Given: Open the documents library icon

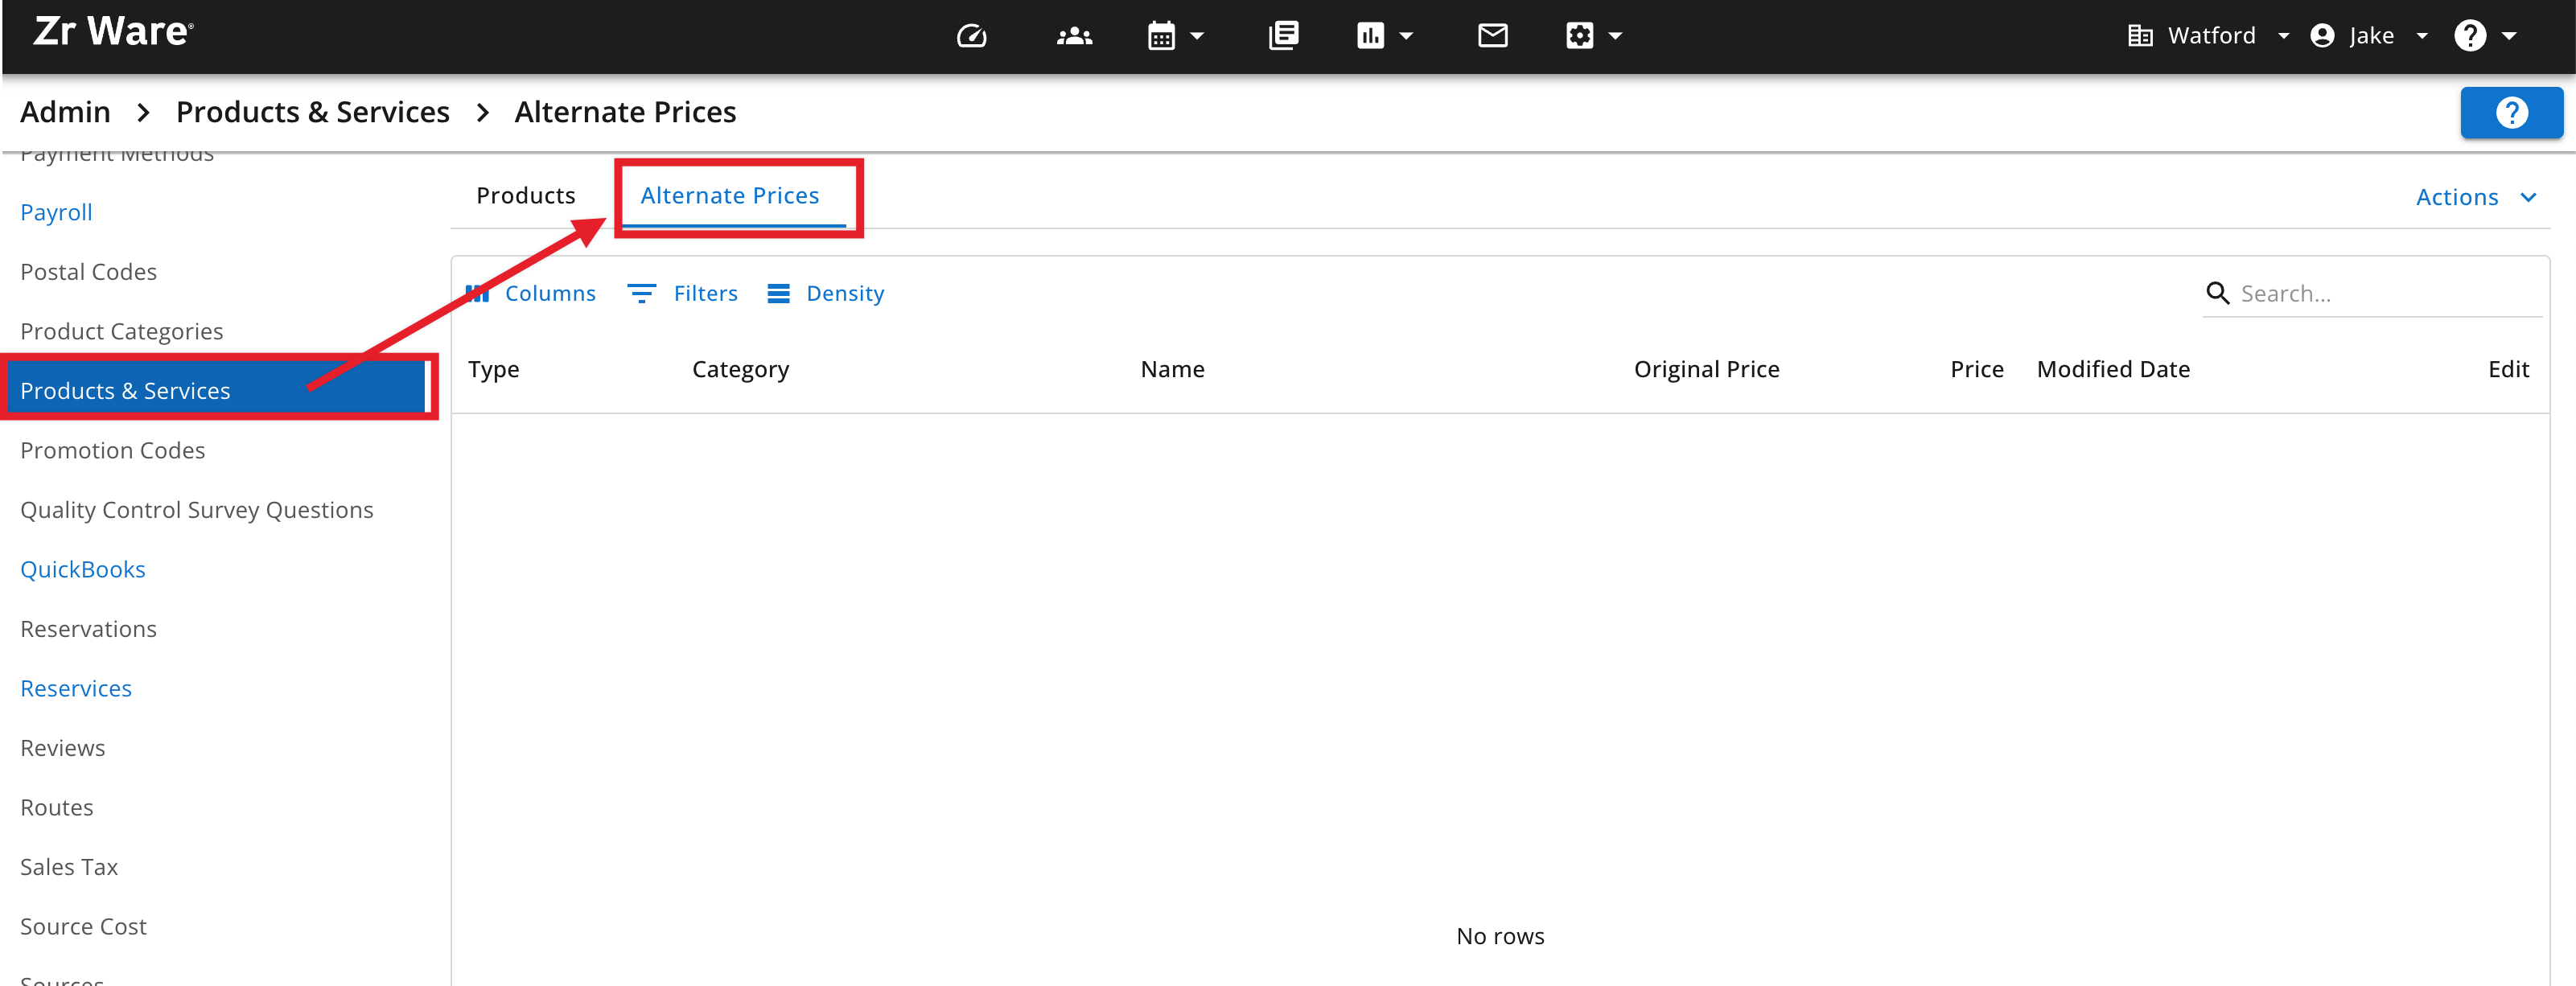Looking at the screenshot, I should click(x=1283, y=36).
